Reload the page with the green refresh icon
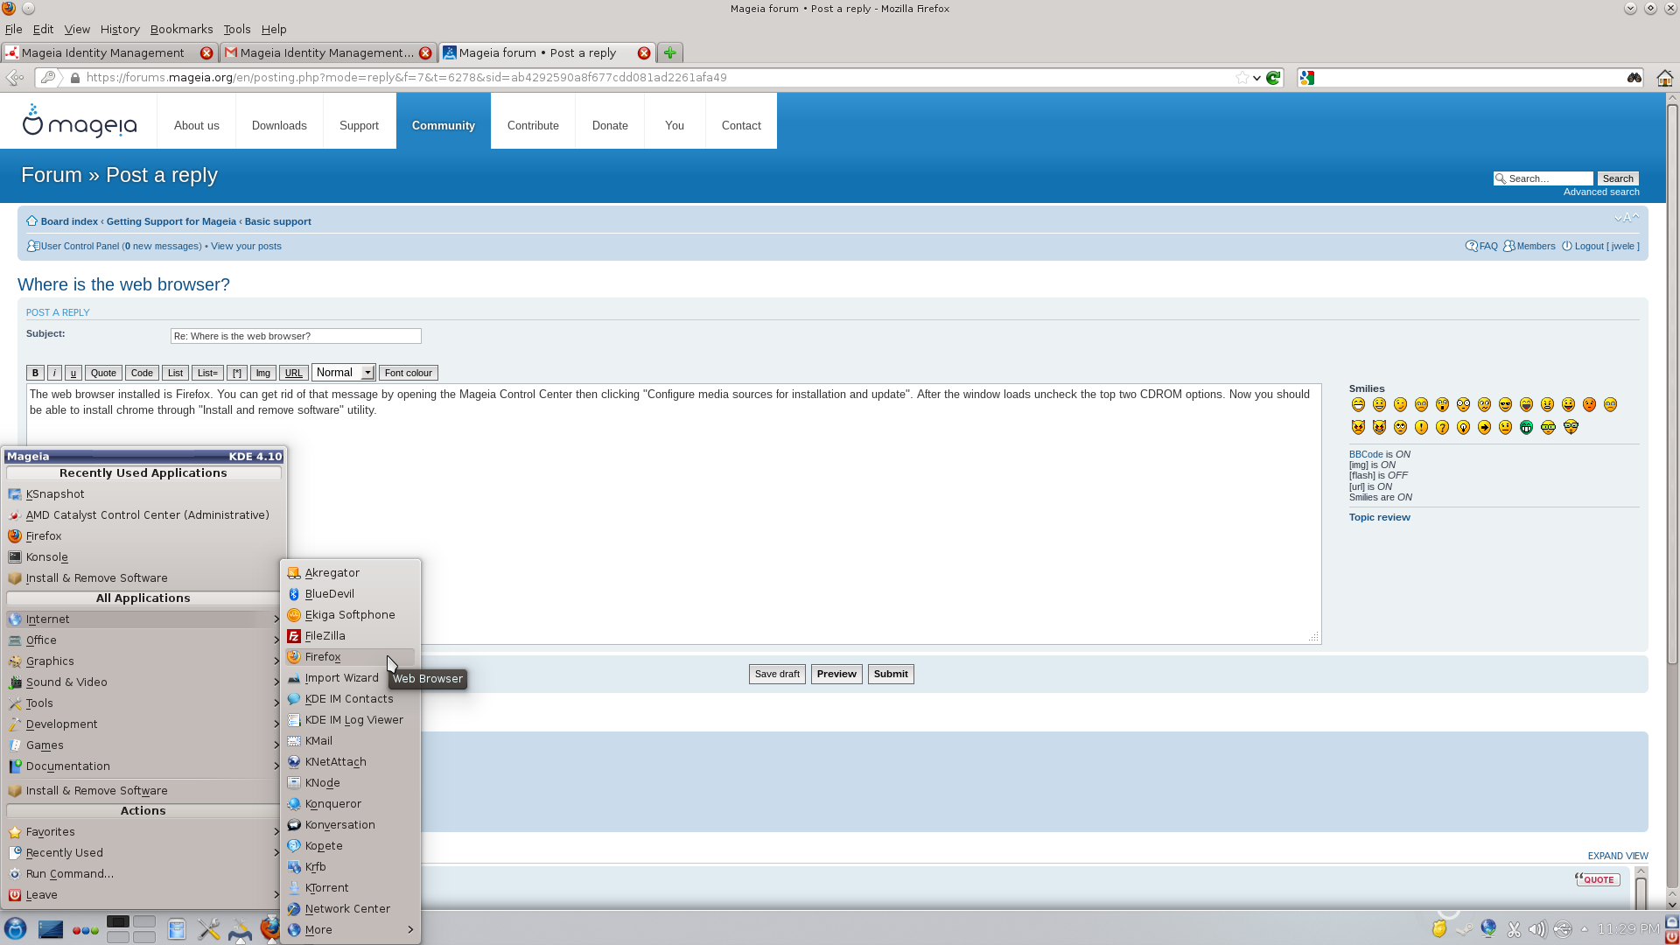 [x=1273, y=78]
